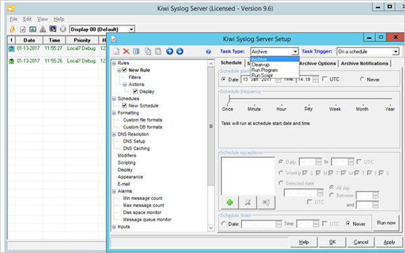The width and height of the screenshot is (405, 253).
Task: Select the Date radio in Schedule start
Action: click(223, 79)
